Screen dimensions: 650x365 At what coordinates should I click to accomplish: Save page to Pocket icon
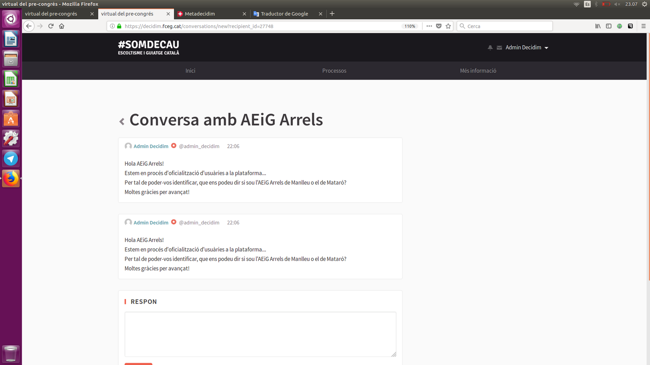[x=439, y=26]
